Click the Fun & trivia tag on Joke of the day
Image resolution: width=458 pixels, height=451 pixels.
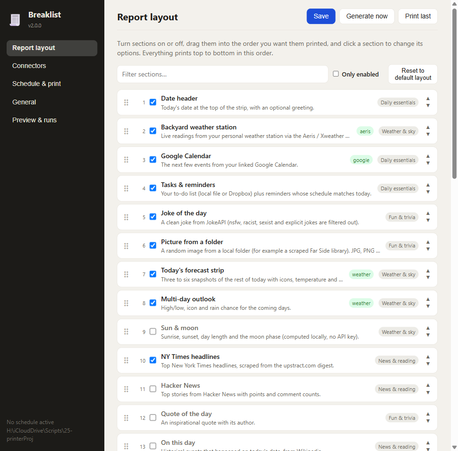[x=402, y=217]
